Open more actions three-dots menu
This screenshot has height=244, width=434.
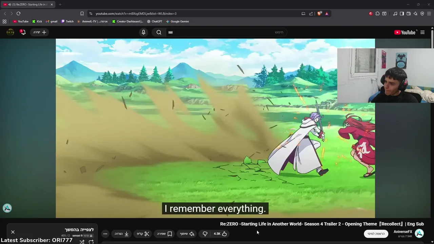(105, 234)
